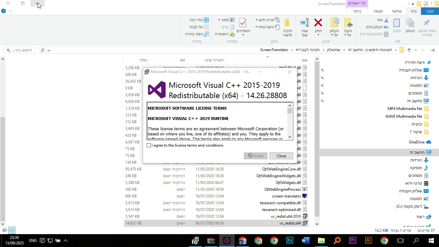
Task: Switch to Share (שיתוף) ribbon tab
Action: tap(397, 11)
